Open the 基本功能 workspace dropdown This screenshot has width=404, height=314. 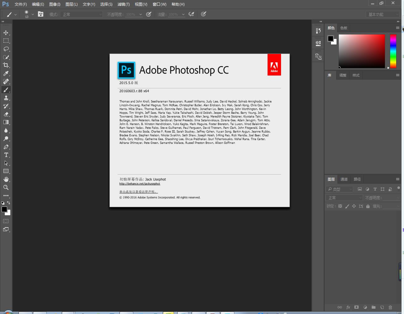click(382, 14)
